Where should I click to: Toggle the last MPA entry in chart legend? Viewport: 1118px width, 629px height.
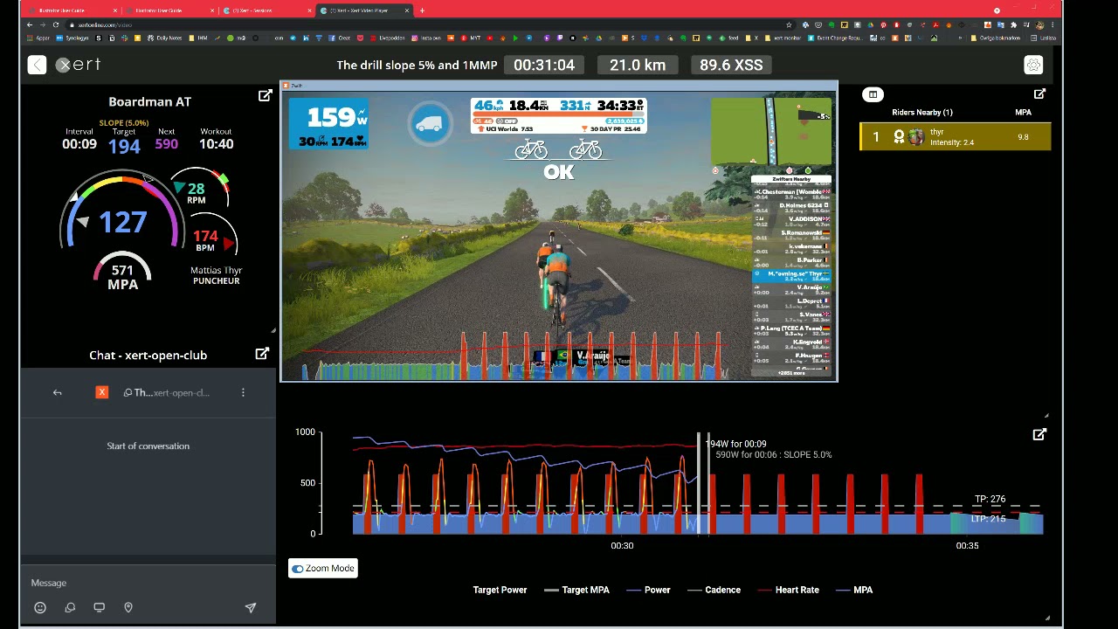click(854, 590)
